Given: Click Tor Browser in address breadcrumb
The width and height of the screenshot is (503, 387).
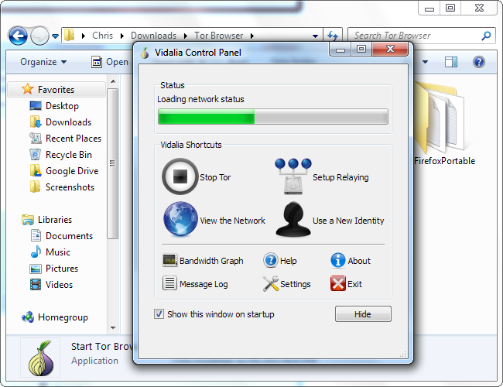Looking at the screenshot, I should 219,36.
